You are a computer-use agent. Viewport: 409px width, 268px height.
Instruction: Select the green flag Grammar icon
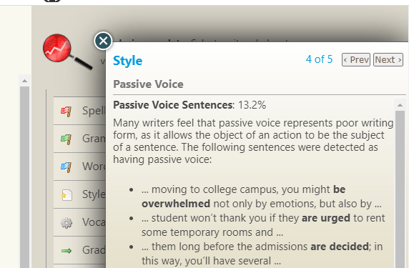coord(66,139)
